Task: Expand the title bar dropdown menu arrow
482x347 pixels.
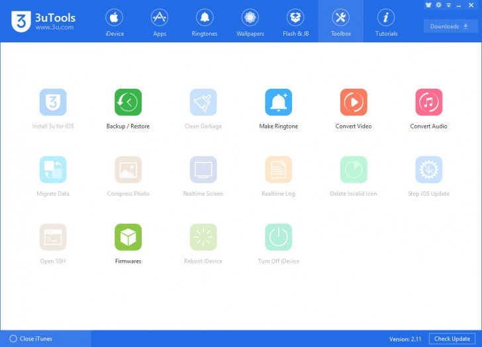Action: click(x=449, y=5)
